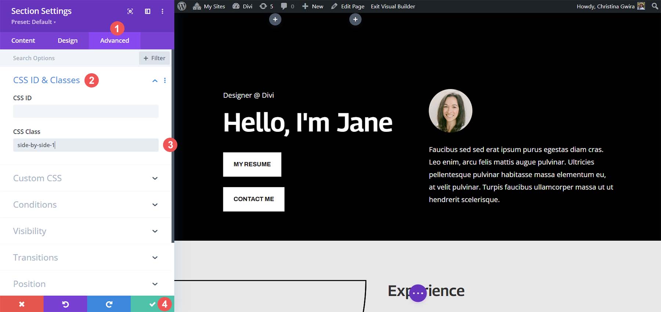Click the CSS Class input field
Image resolution: width=661 pixels, height=312 pixels.
[x=86, y=145]
